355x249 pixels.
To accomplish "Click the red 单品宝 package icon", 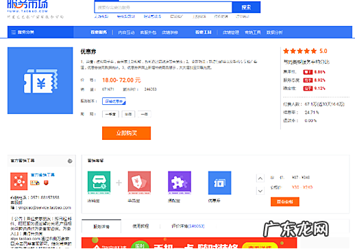I will tap(139, 183).
